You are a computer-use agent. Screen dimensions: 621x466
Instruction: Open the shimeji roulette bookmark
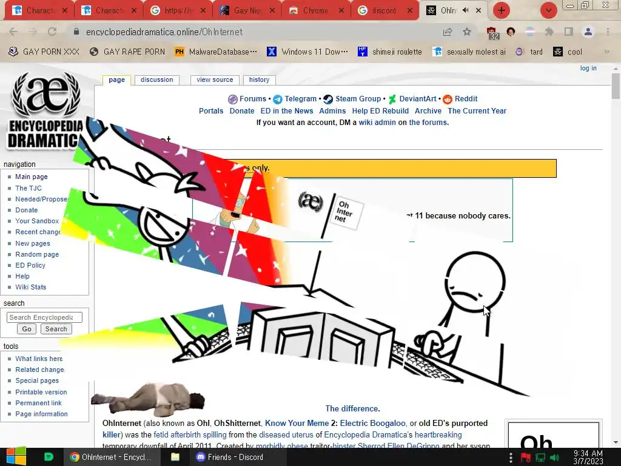390,52
